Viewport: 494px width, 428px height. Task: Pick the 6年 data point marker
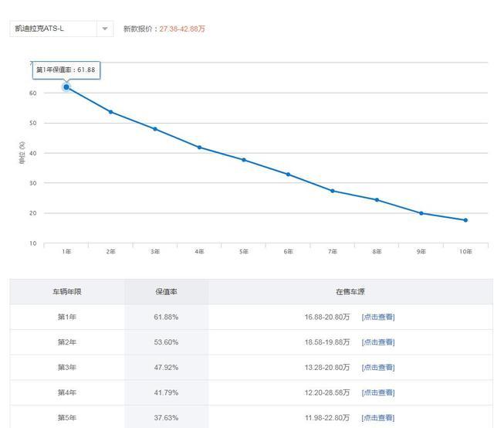(x=288, y=175)
